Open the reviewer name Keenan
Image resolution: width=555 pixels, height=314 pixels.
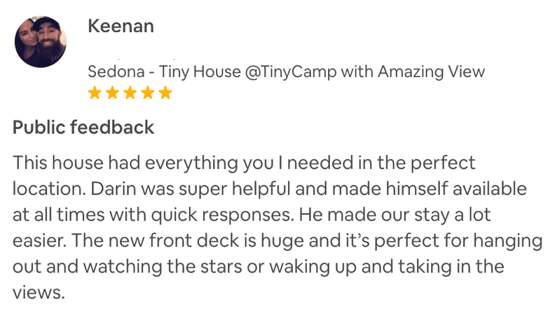pyautogui.click(x=121, y=27)
